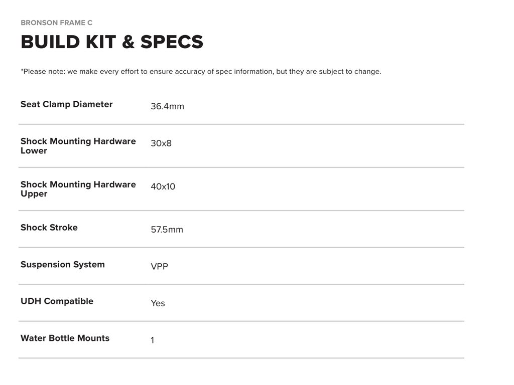Click the 36.4mm seat clamp value
The image size is (514, 385).
click(x=167, y=106)
